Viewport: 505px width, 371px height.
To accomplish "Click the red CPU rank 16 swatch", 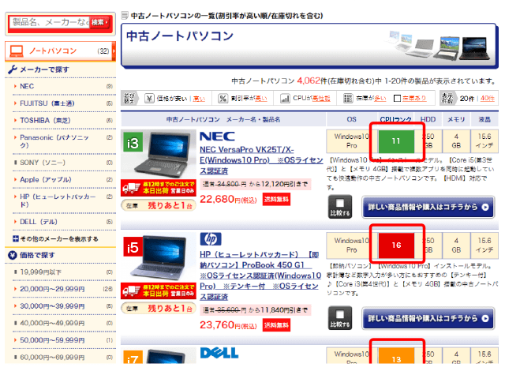I will pos(396,245).
